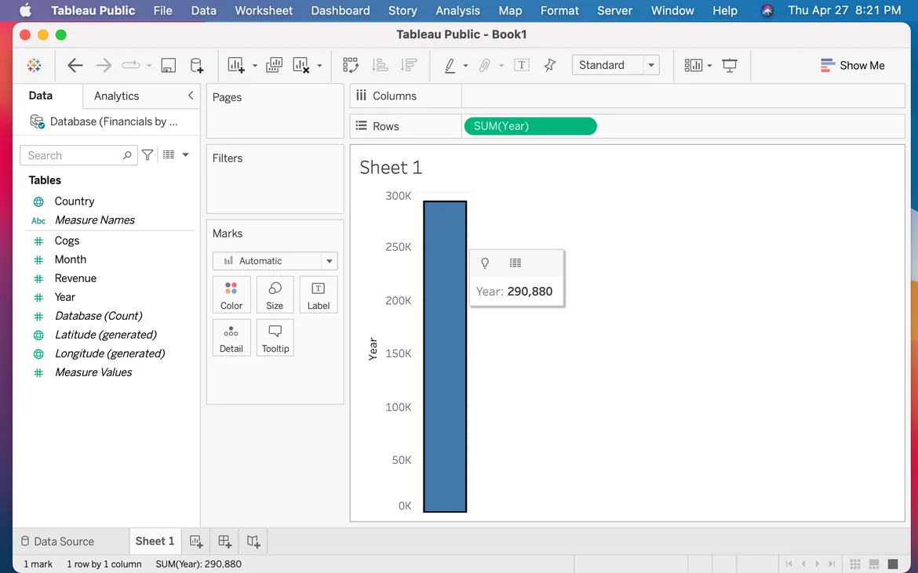Click the Swap Rows and Columns icon
The width and height of the screenshot is (918, 573).
tap(350, 66)
